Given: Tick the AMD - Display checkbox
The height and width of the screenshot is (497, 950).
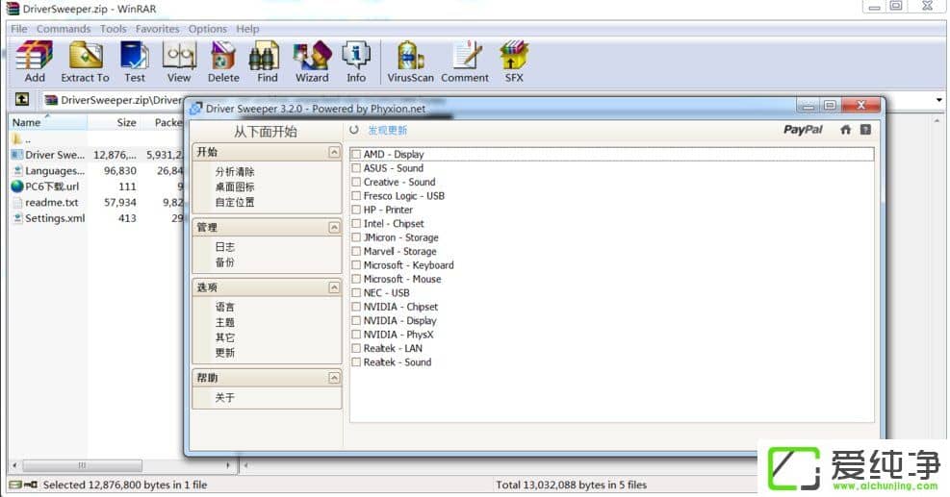Looking at the screenshot, I should point(356,155).
